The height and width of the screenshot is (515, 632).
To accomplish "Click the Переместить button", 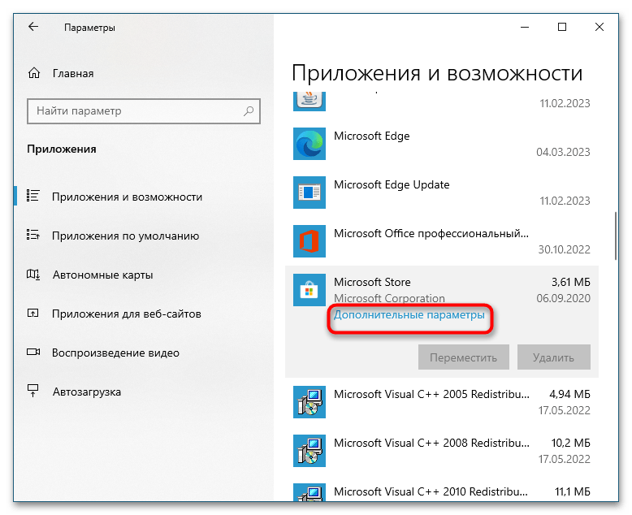I will tap(464, 357).
